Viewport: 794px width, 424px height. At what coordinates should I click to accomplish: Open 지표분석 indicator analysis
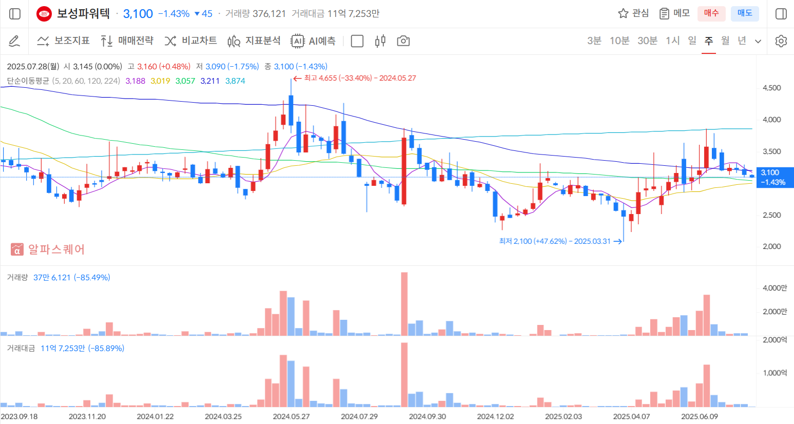254,41
